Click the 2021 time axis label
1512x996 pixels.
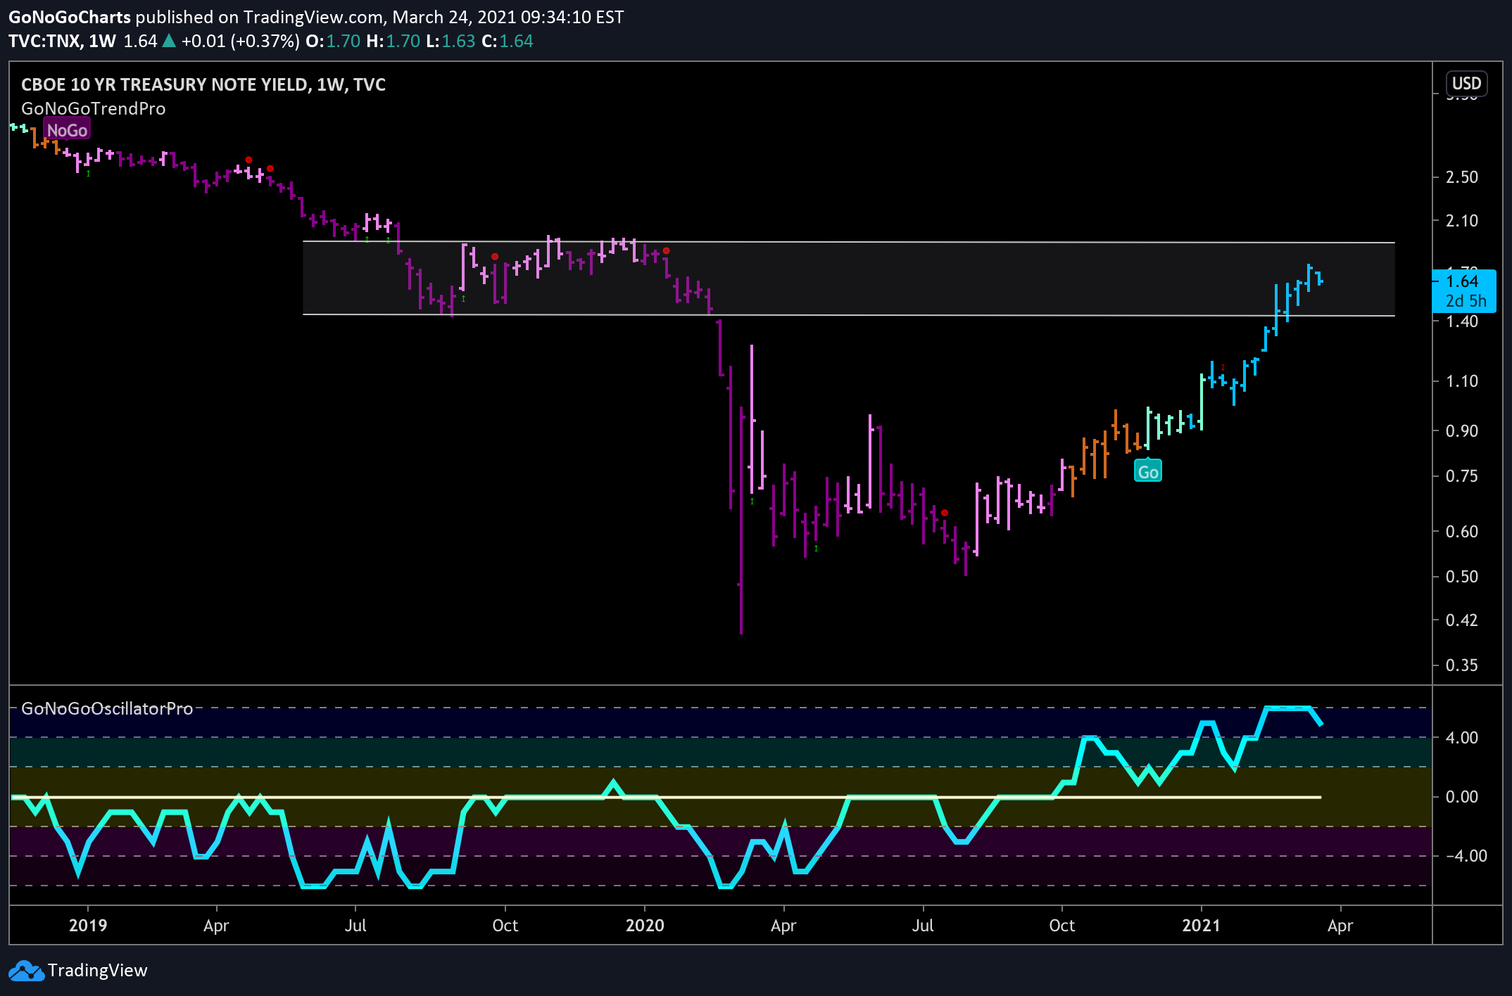[x=1201, y=925]
